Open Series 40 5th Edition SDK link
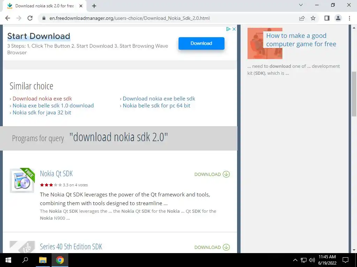The width and height of the screenshot is (357, 267). click(x=71, y=246)
